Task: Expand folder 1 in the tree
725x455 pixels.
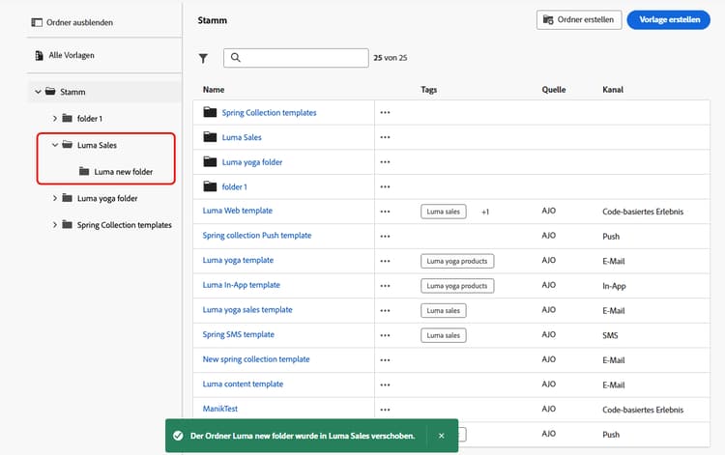Action: [x=55, y=118]
